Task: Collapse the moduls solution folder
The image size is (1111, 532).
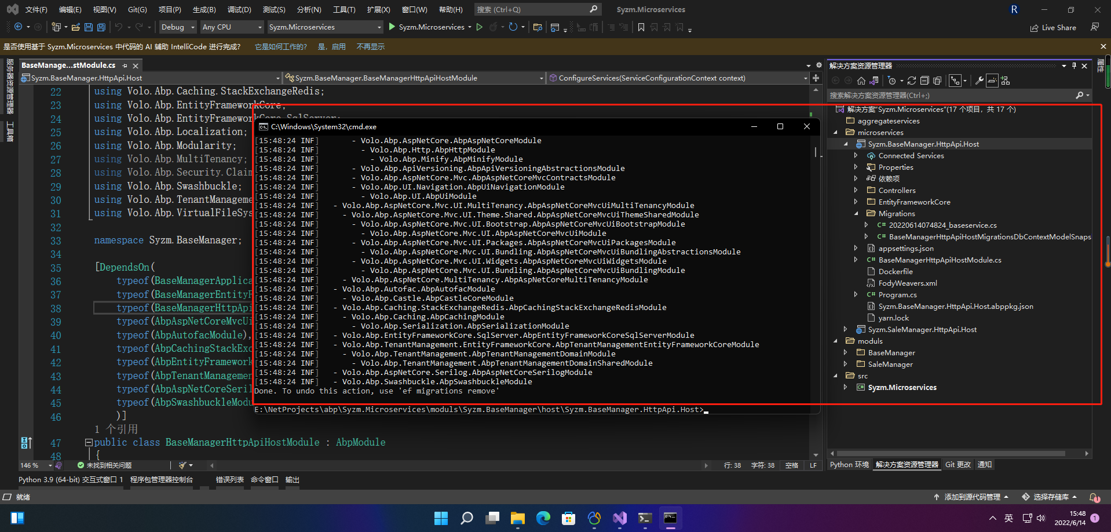Action: point(835,341)
